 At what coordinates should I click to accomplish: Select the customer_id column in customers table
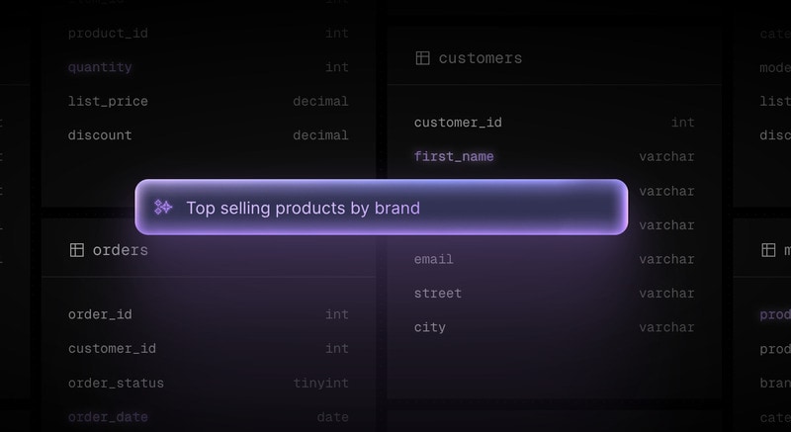(x=458, y=123)
